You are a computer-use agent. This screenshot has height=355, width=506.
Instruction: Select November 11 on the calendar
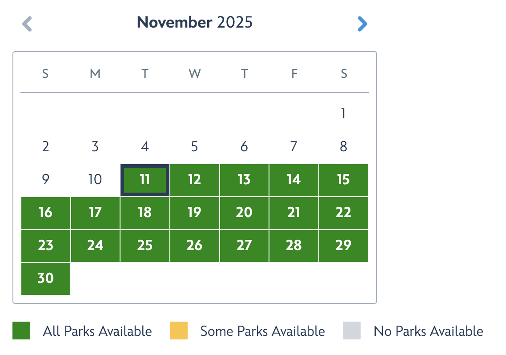tap(145, 180)
